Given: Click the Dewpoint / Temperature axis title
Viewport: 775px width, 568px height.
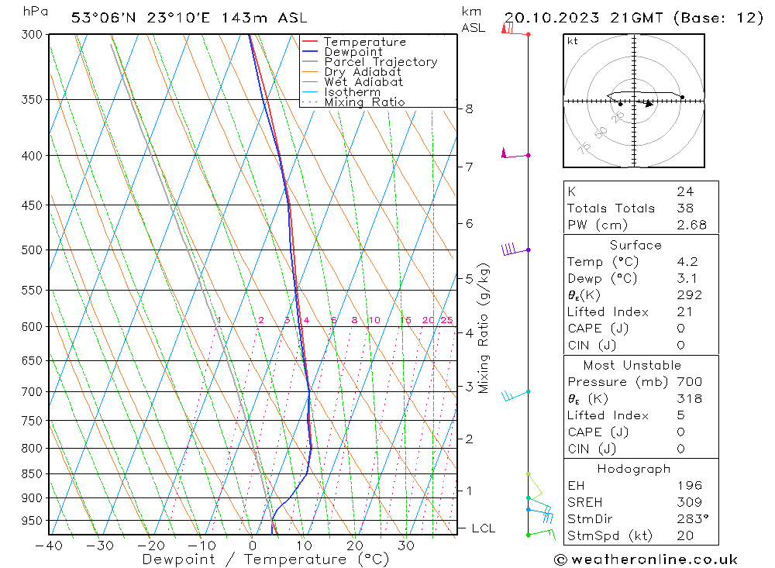Looking at the screenshot, I should pyautogui.click(x=266, y=559).
